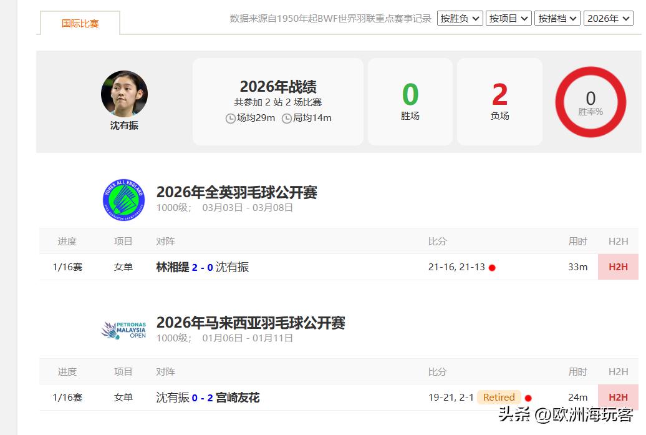Image resolution: width=646 pixels, height=435 pixels.
Task: Click the Petronas Malaysia Open logo
Action: click(x=123, y=330)
